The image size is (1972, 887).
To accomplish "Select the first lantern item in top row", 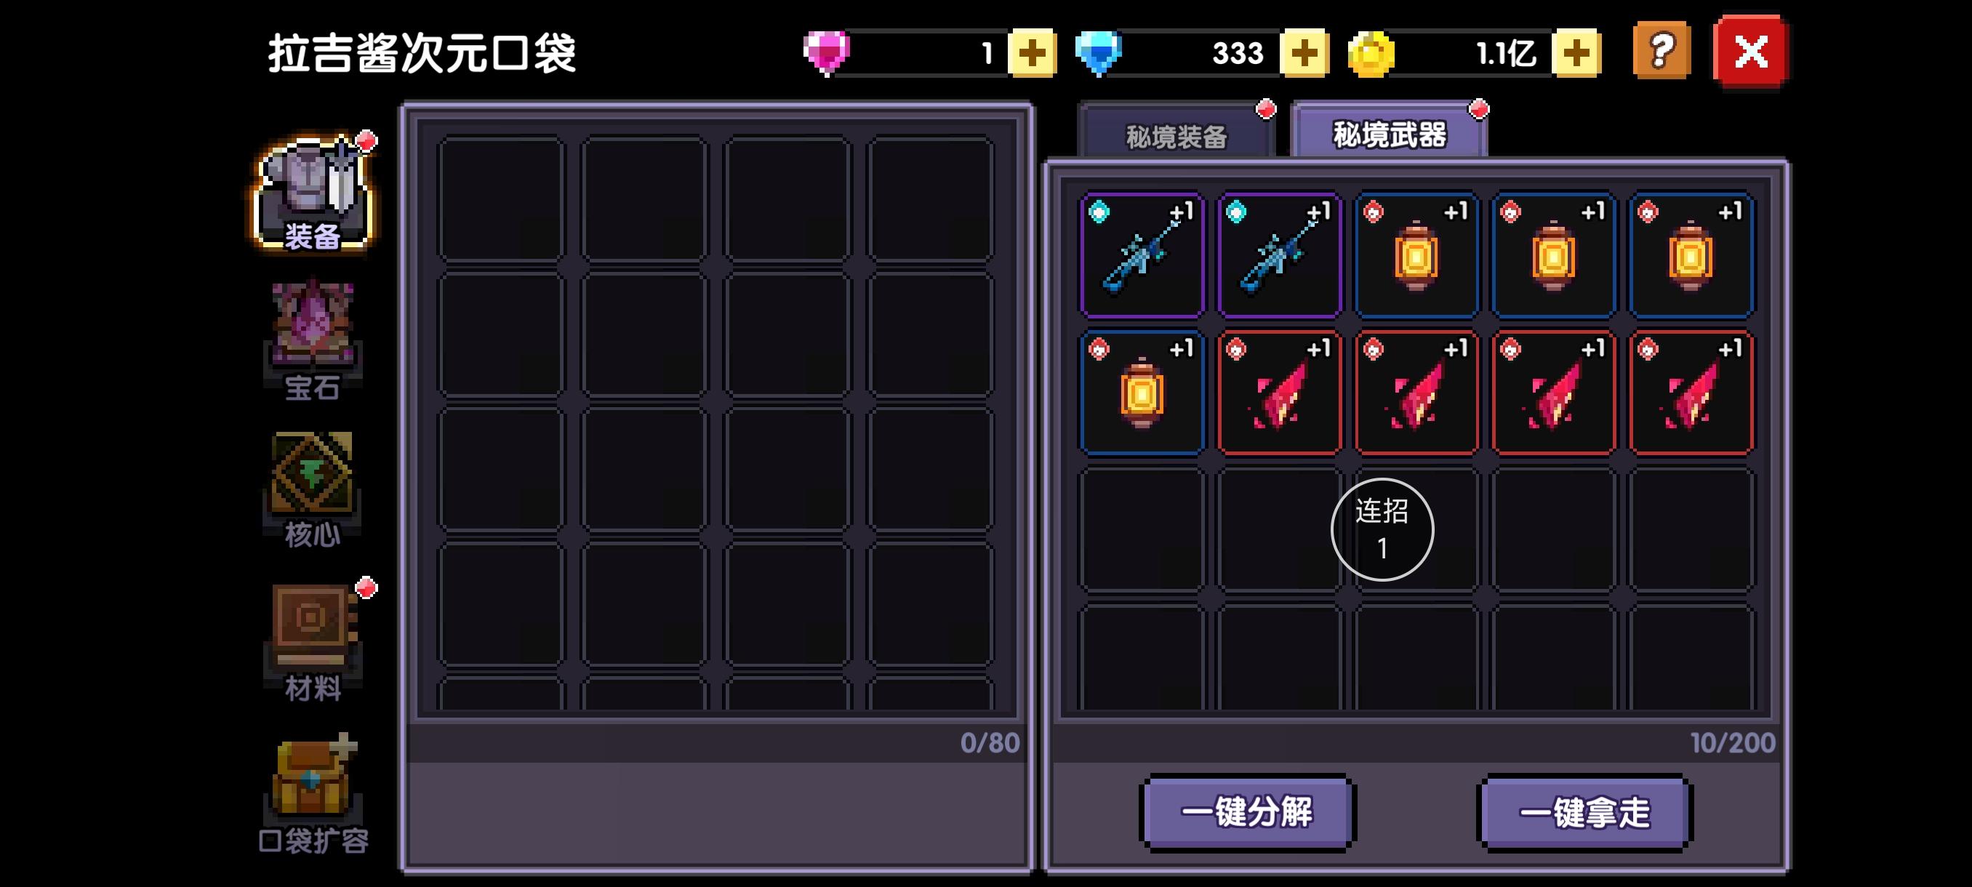I will pos(1416,255).
